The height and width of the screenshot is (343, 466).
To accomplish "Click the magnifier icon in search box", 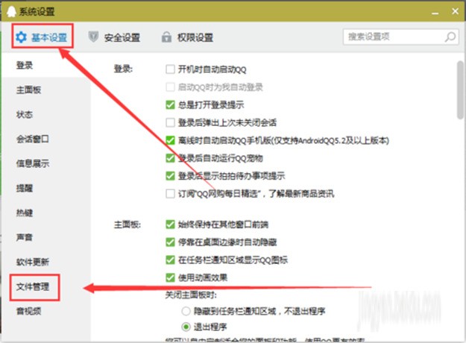I will click(x=450, y=37).
